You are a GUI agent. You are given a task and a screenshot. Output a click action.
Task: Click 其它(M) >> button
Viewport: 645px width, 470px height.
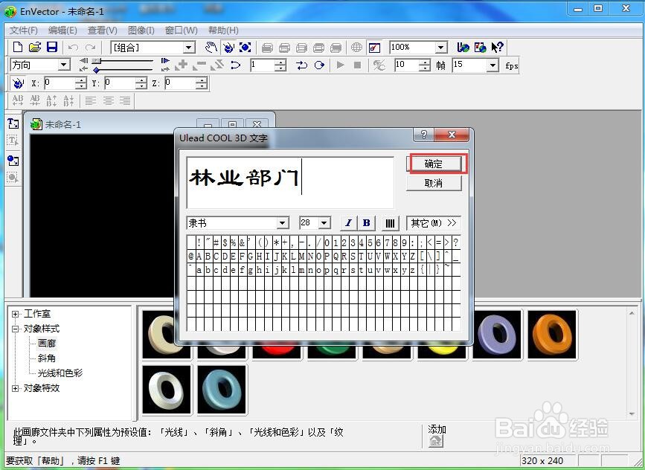tap(434, 223)
